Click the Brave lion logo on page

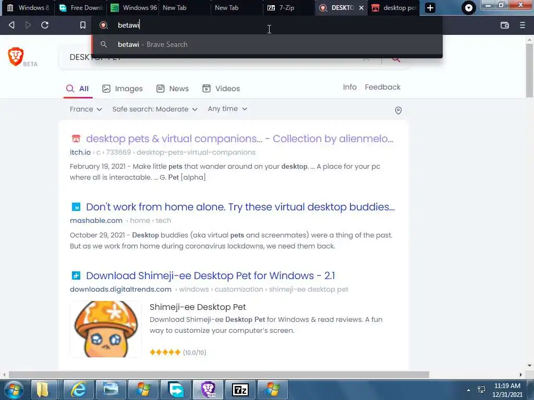coord(16,56)
